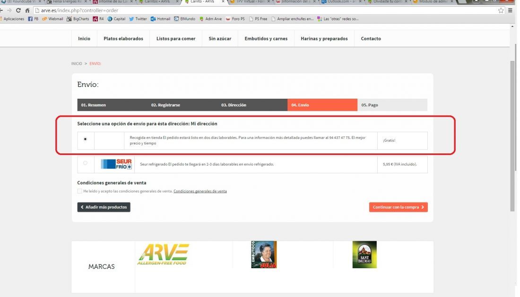Accept the condiciones generales de venta checkbox
This screenshot has height=297, width=520.
[79, 191]
